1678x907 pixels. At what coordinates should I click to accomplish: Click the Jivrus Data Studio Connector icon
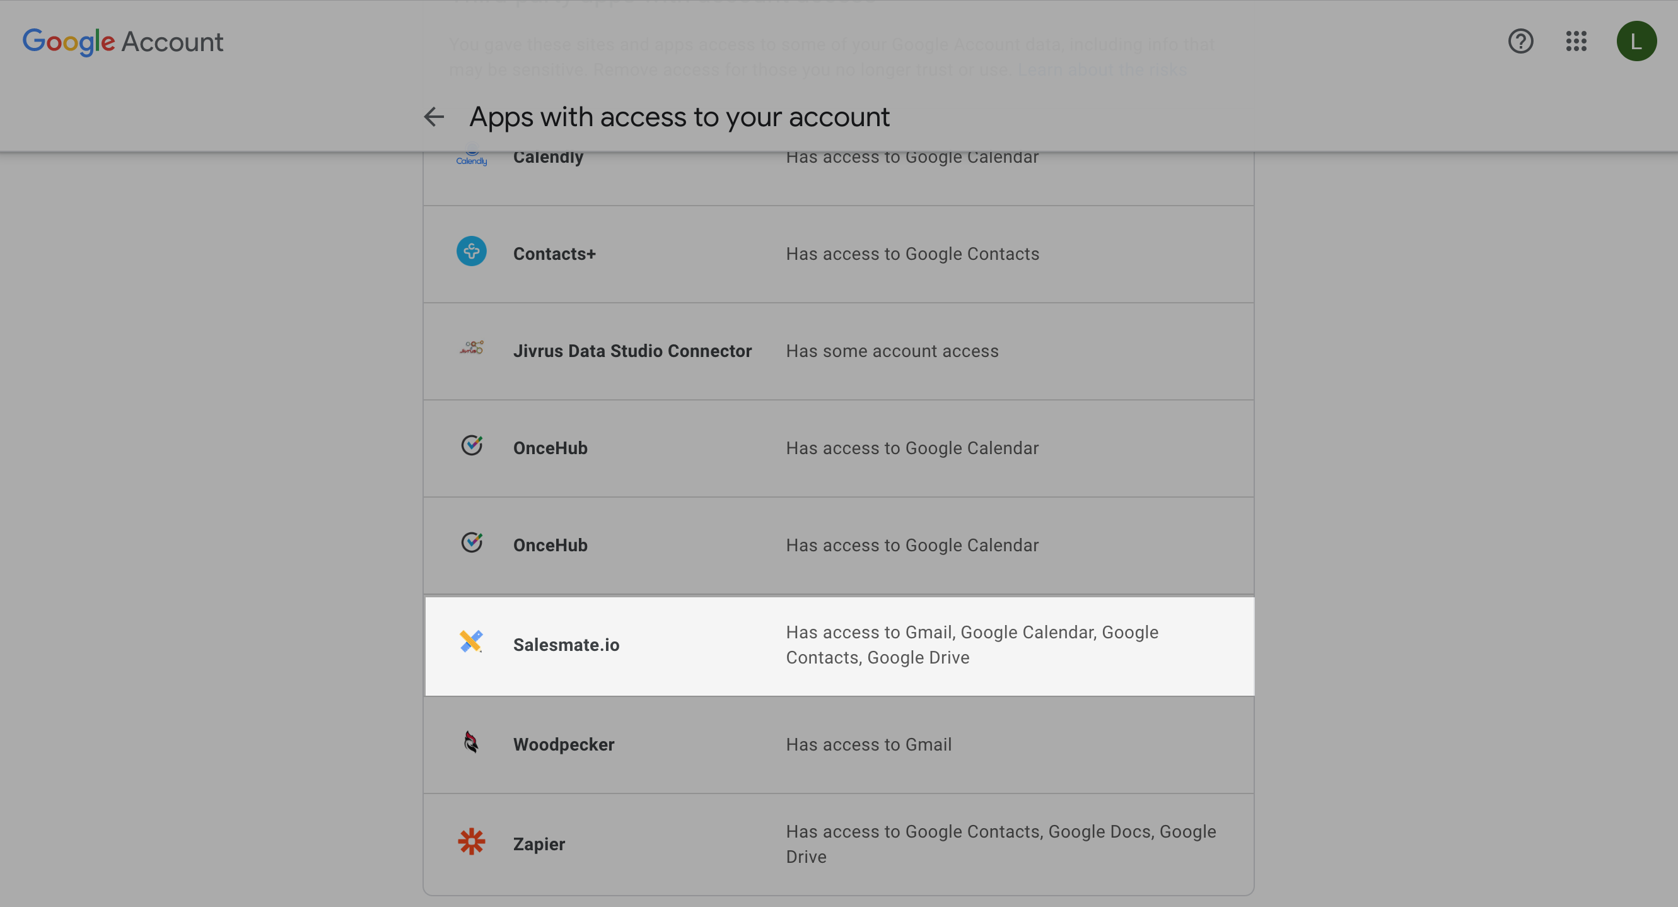[x=471, y=348]
